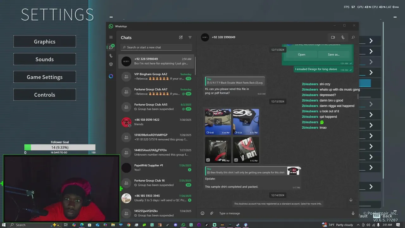The height and width of the screenshot is (228, 405).
Task: Jump to latest messages with down arrow
Action: tap(351, 200)
